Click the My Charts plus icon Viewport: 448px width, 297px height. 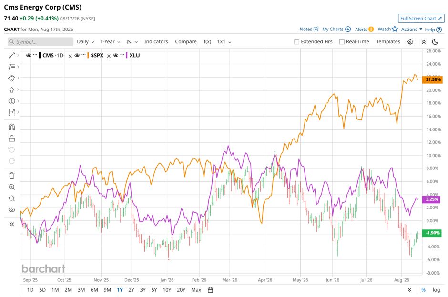click(348, 29)
